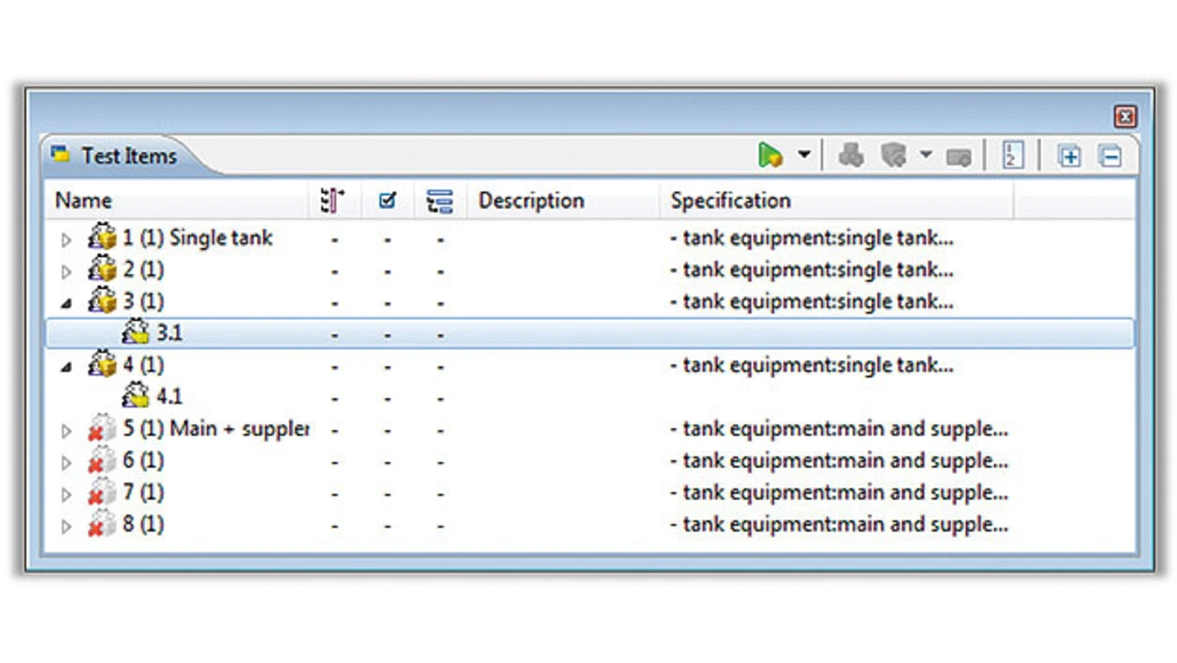Open the dropdown arrow beside the shield icon
The image size is (1177, 663).
click(926, 155)
